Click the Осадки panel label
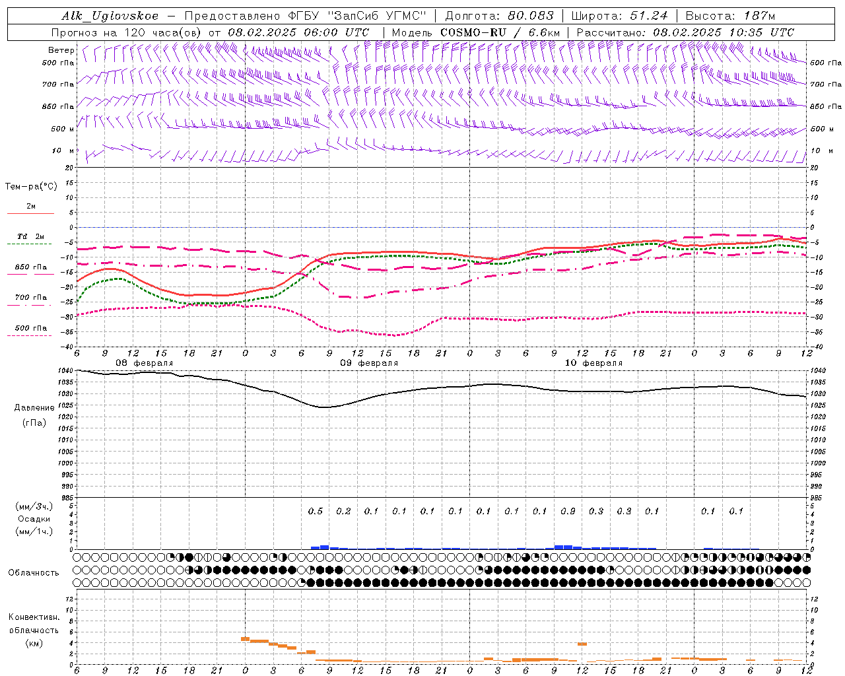Screen dimensions: 845x676 pyautogui.click(x=34, y=519)
